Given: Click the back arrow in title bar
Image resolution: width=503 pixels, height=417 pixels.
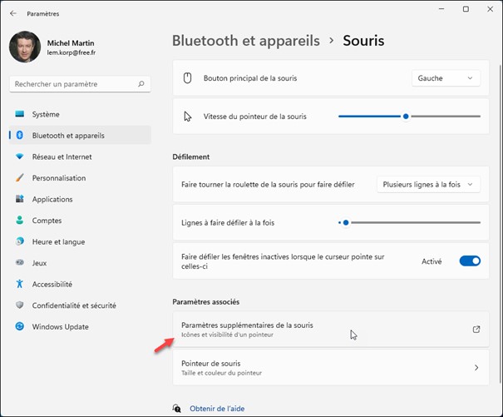Looking at the screenshot, I should (x=12, y=13).
